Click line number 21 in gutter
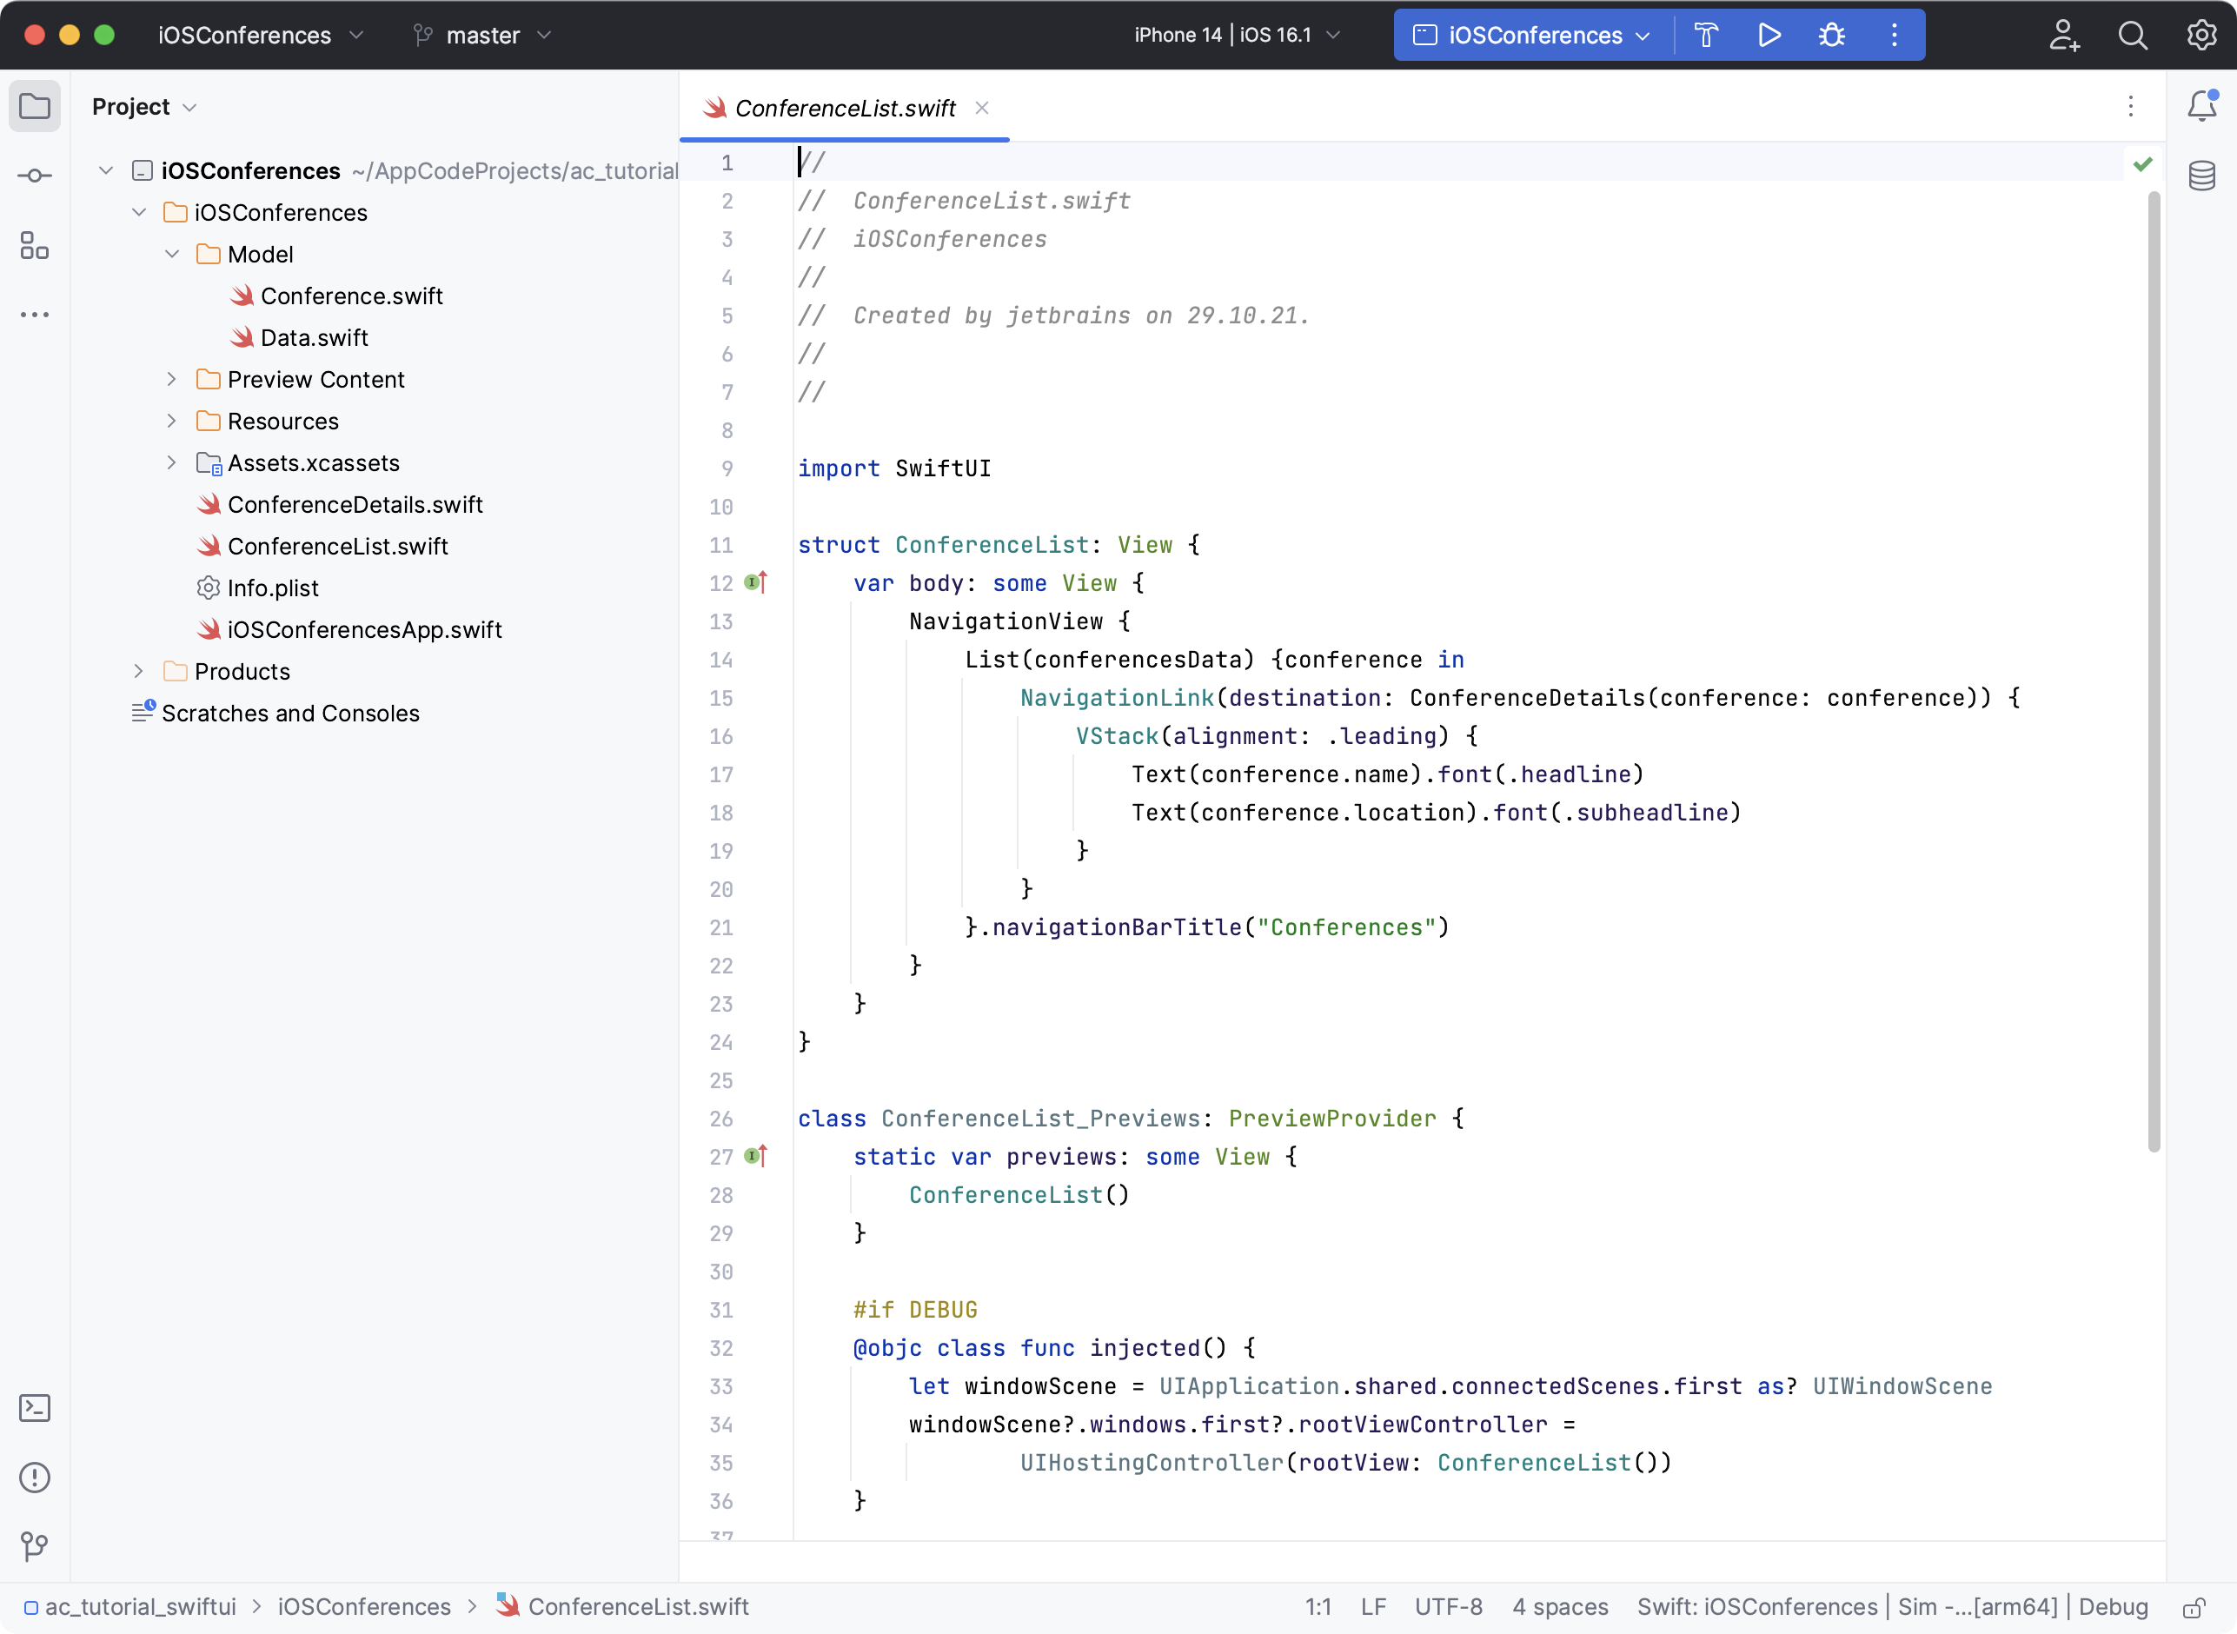The height and width of the screenshot is (1634, 2237). pos(721,927)
